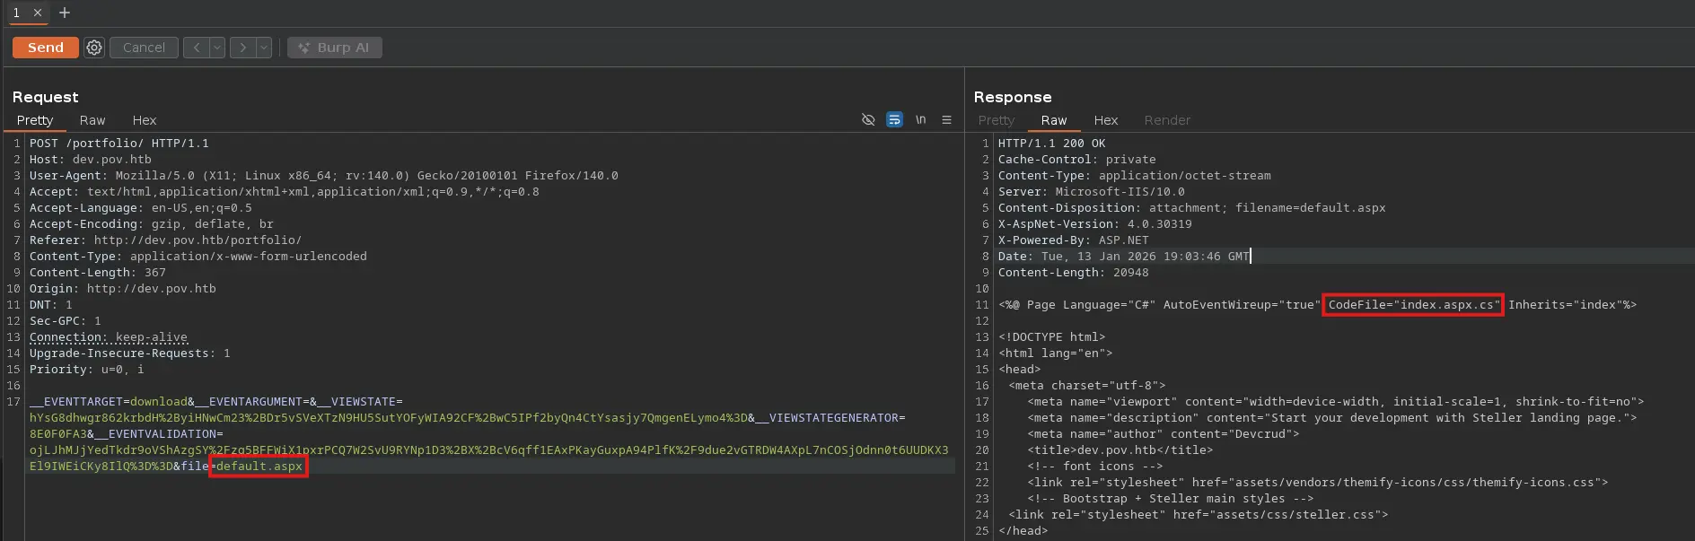Switch Request view to Hex tab

[145, 120]
